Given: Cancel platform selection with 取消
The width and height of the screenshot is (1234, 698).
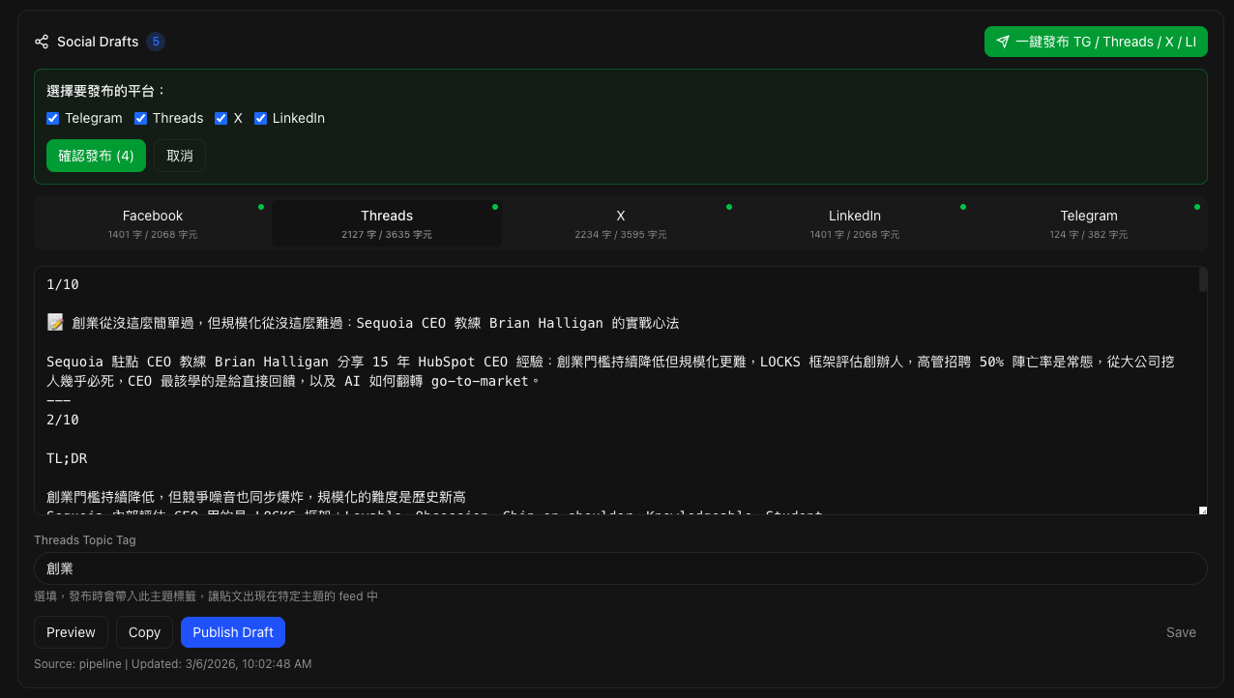Looking at the screenshot, I should [180, 156].
